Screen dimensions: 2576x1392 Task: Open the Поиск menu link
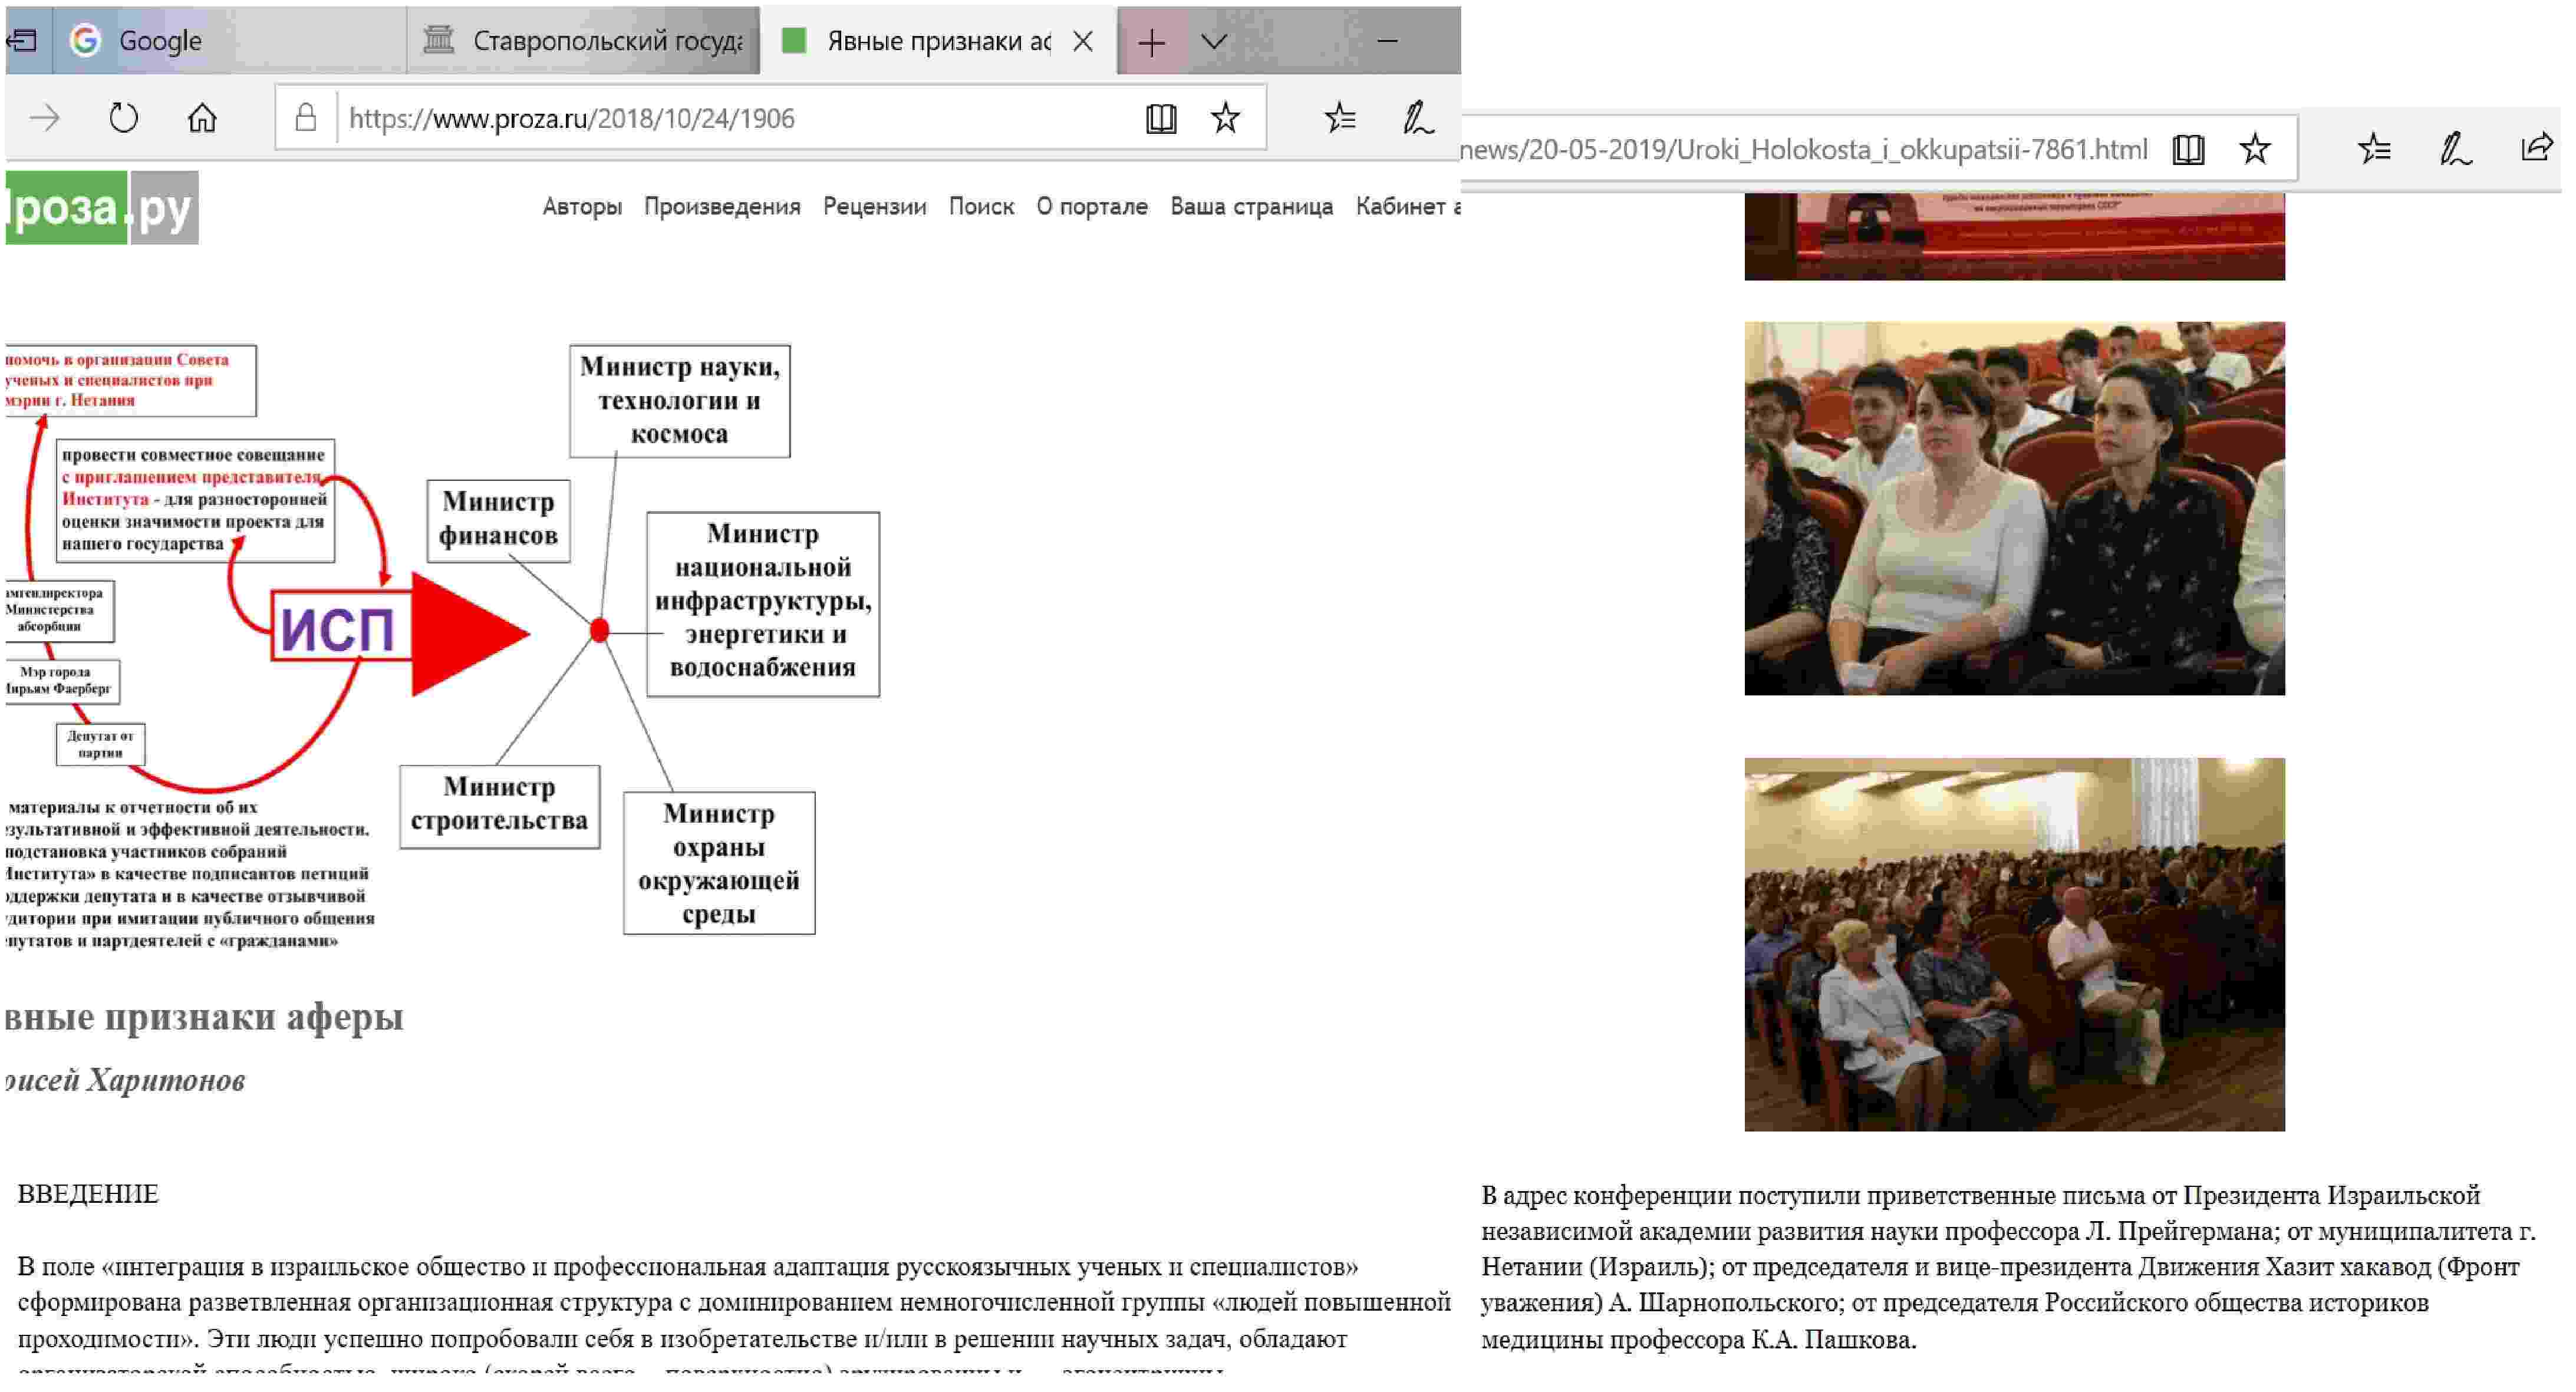(981, 206)
